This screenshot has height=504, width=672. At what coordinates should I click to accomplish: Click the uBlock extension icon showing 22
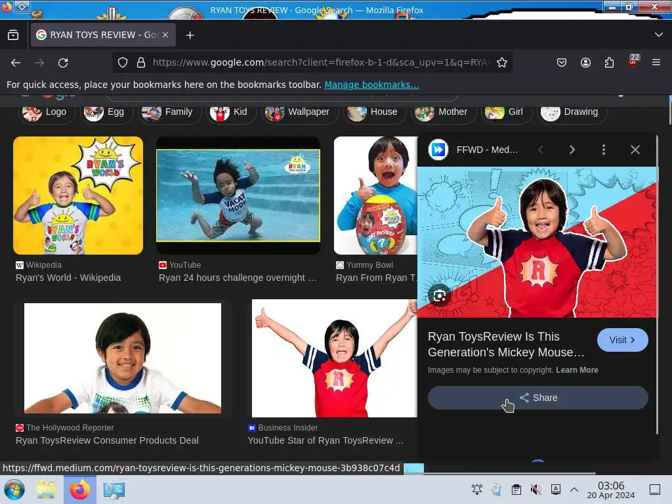click(633, 61)
